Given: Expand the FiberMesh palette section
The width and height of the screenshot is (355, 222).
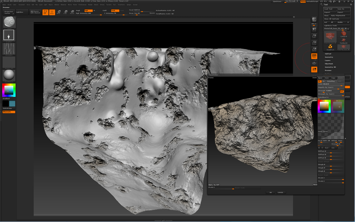Looking at the screenshot, I should pos(329,64).
